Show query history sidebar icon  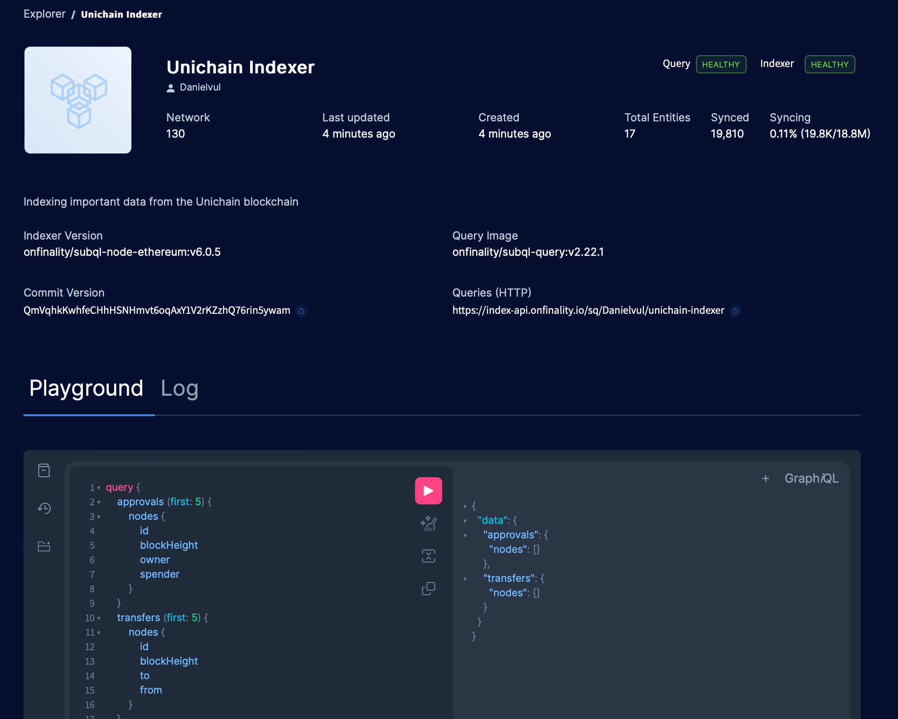[44, 508]
